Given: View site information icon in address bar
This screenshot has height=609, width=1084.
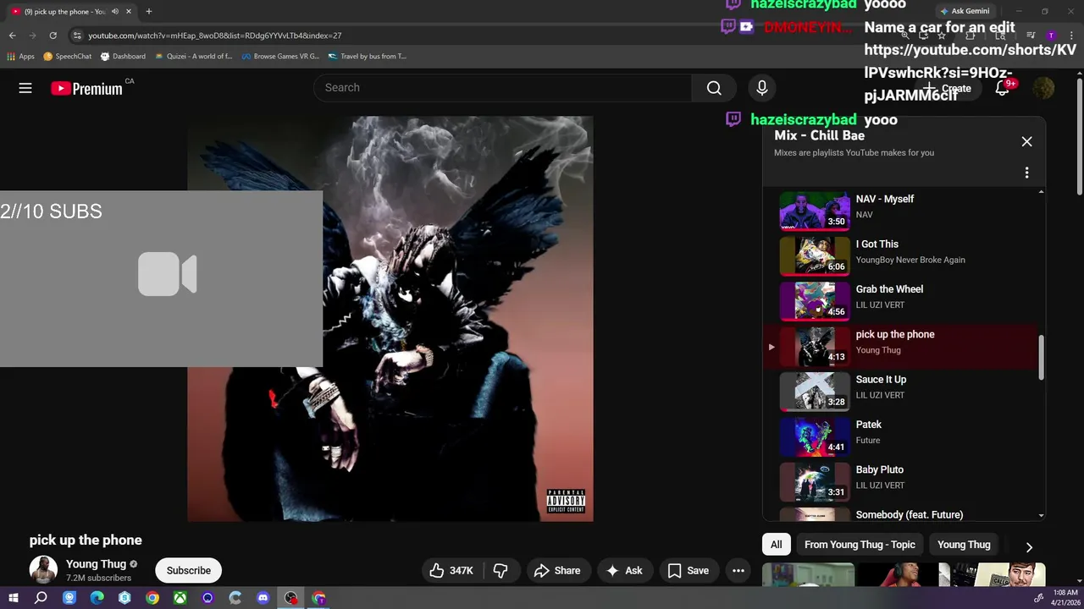Looking at the screenshot, I should (77, 36).
